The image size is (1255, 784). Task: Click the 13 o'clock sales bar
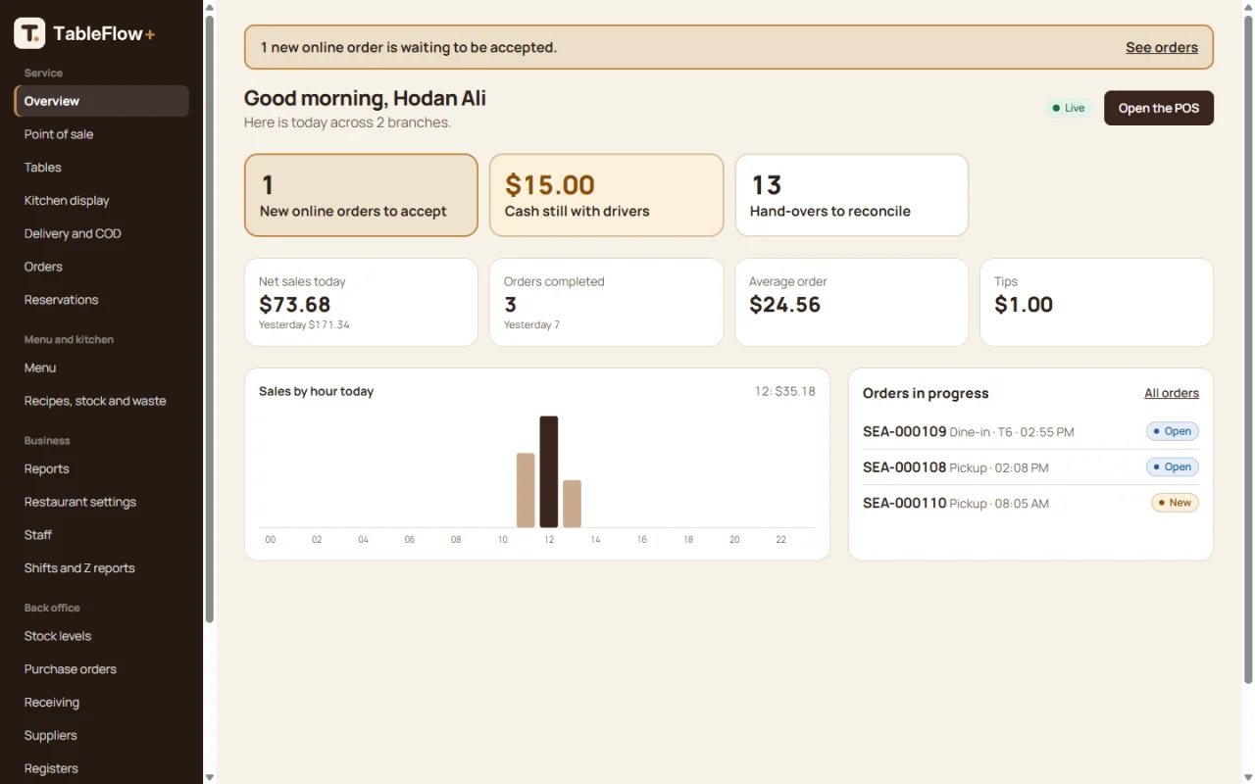pos(572,504)
